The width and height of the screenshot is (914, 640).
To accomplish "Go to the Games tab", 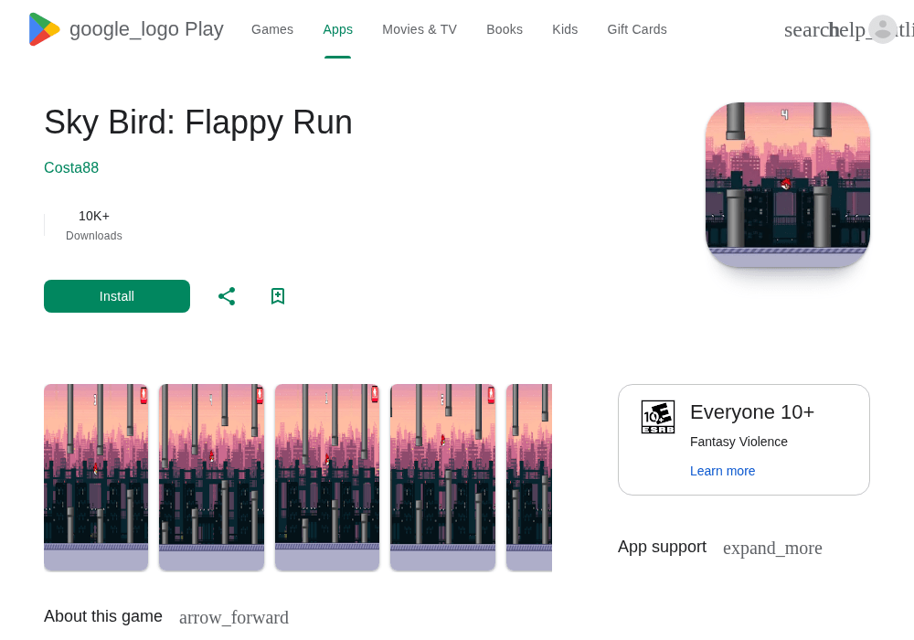I will tap(272, 29).
